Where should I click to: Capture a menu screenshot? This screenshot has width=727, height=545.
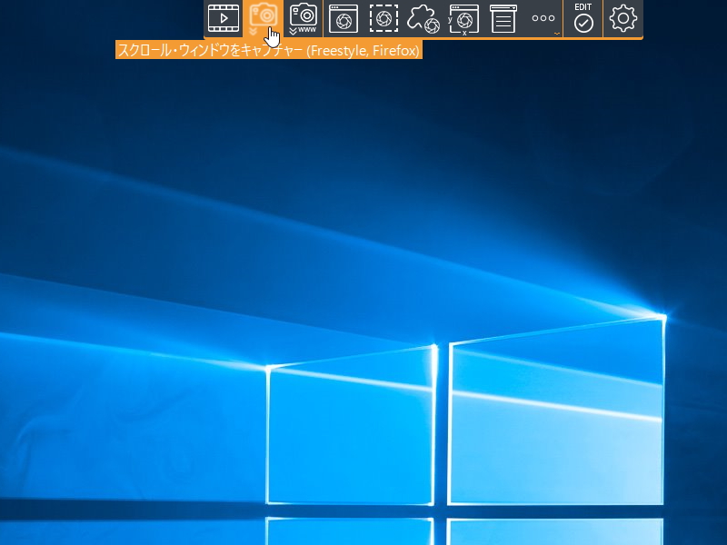[x=503, y=18]
